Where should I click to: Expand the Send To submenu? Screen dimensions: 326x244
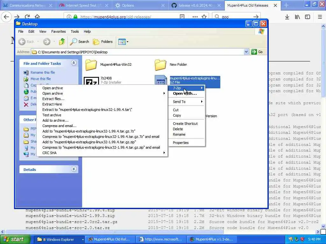187,102
